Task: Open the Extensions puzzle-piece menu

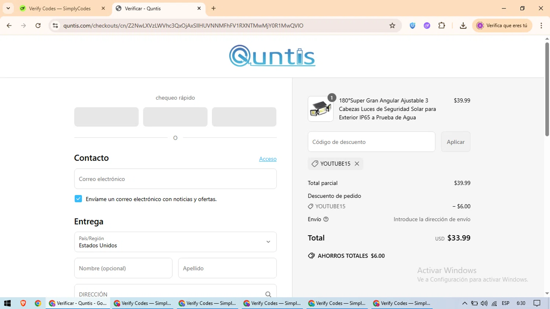Action: coord(442,26)
